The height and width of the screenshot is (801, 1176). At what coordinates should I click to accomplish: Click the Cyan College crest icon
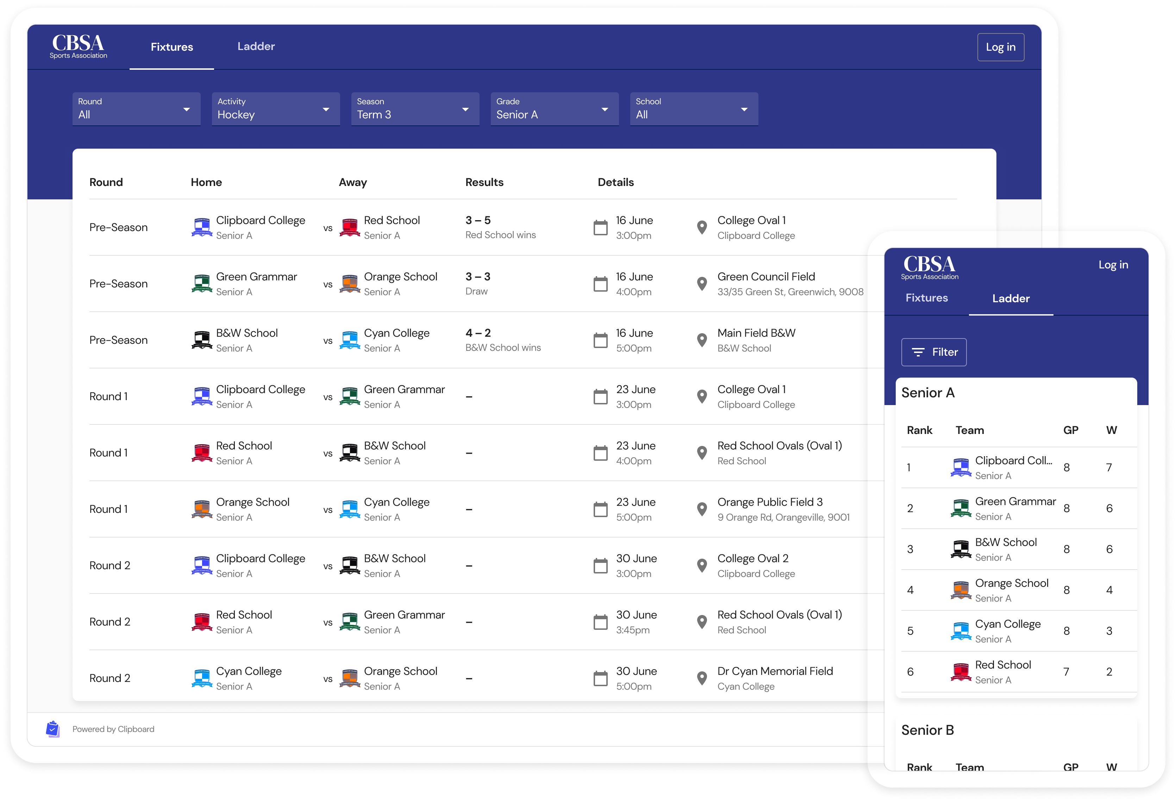(350, 340)
